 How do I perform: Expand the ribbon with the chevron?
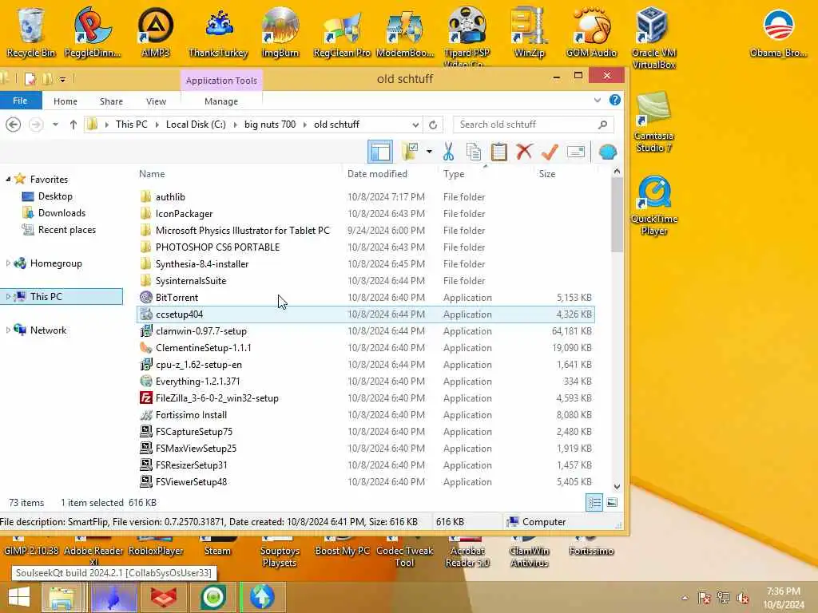[598, 100]
